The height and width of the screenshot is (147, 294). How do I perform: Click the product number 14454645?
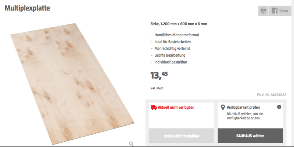click(x=272, y=95)
